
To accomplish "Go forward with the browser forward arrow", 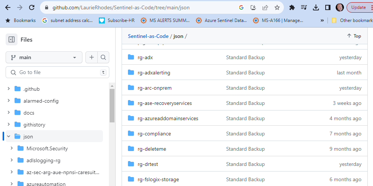I will tap(20, 7).
